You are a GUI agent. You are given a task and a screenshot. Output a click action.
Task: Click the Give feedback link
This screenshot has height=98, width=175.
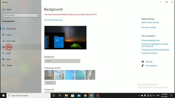pos(151,66)
